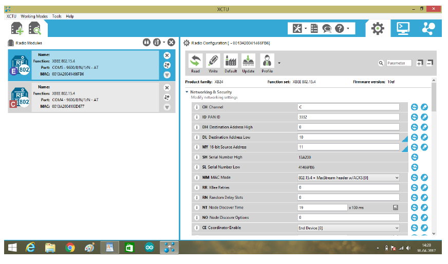Read radio settings
This screenshot has width=448, height=264.
tap(195, 63)
